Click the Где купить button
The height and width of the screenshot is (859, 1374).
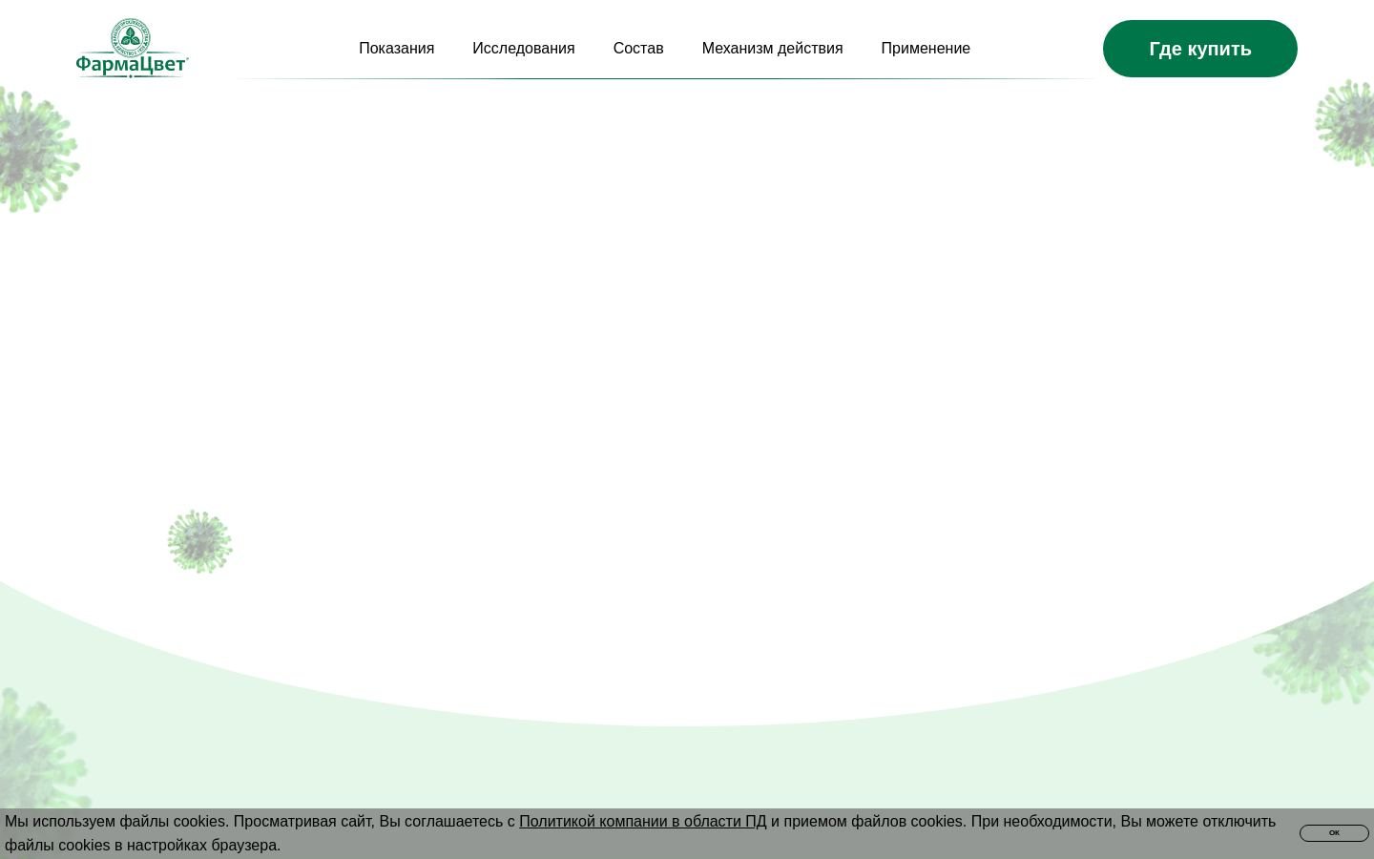(x=1199, y=49)
